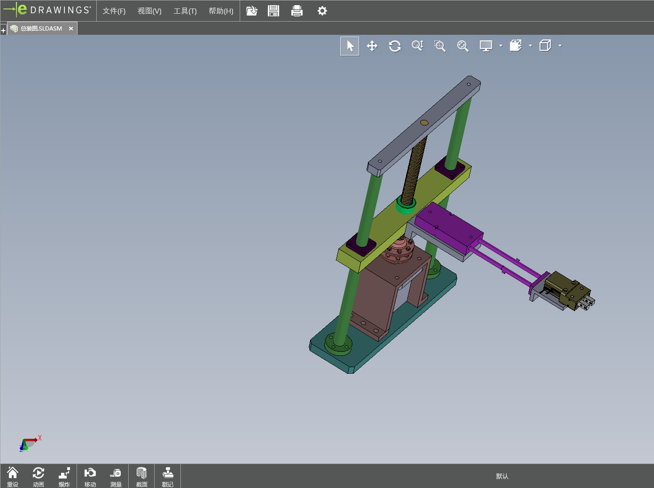Select the 测量 measure tool
The image size is (654, 488).
(x=116, y=476)
